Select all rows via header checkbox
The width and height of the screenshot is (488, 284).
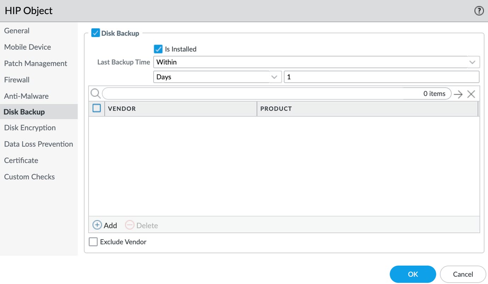pos(97,108)
